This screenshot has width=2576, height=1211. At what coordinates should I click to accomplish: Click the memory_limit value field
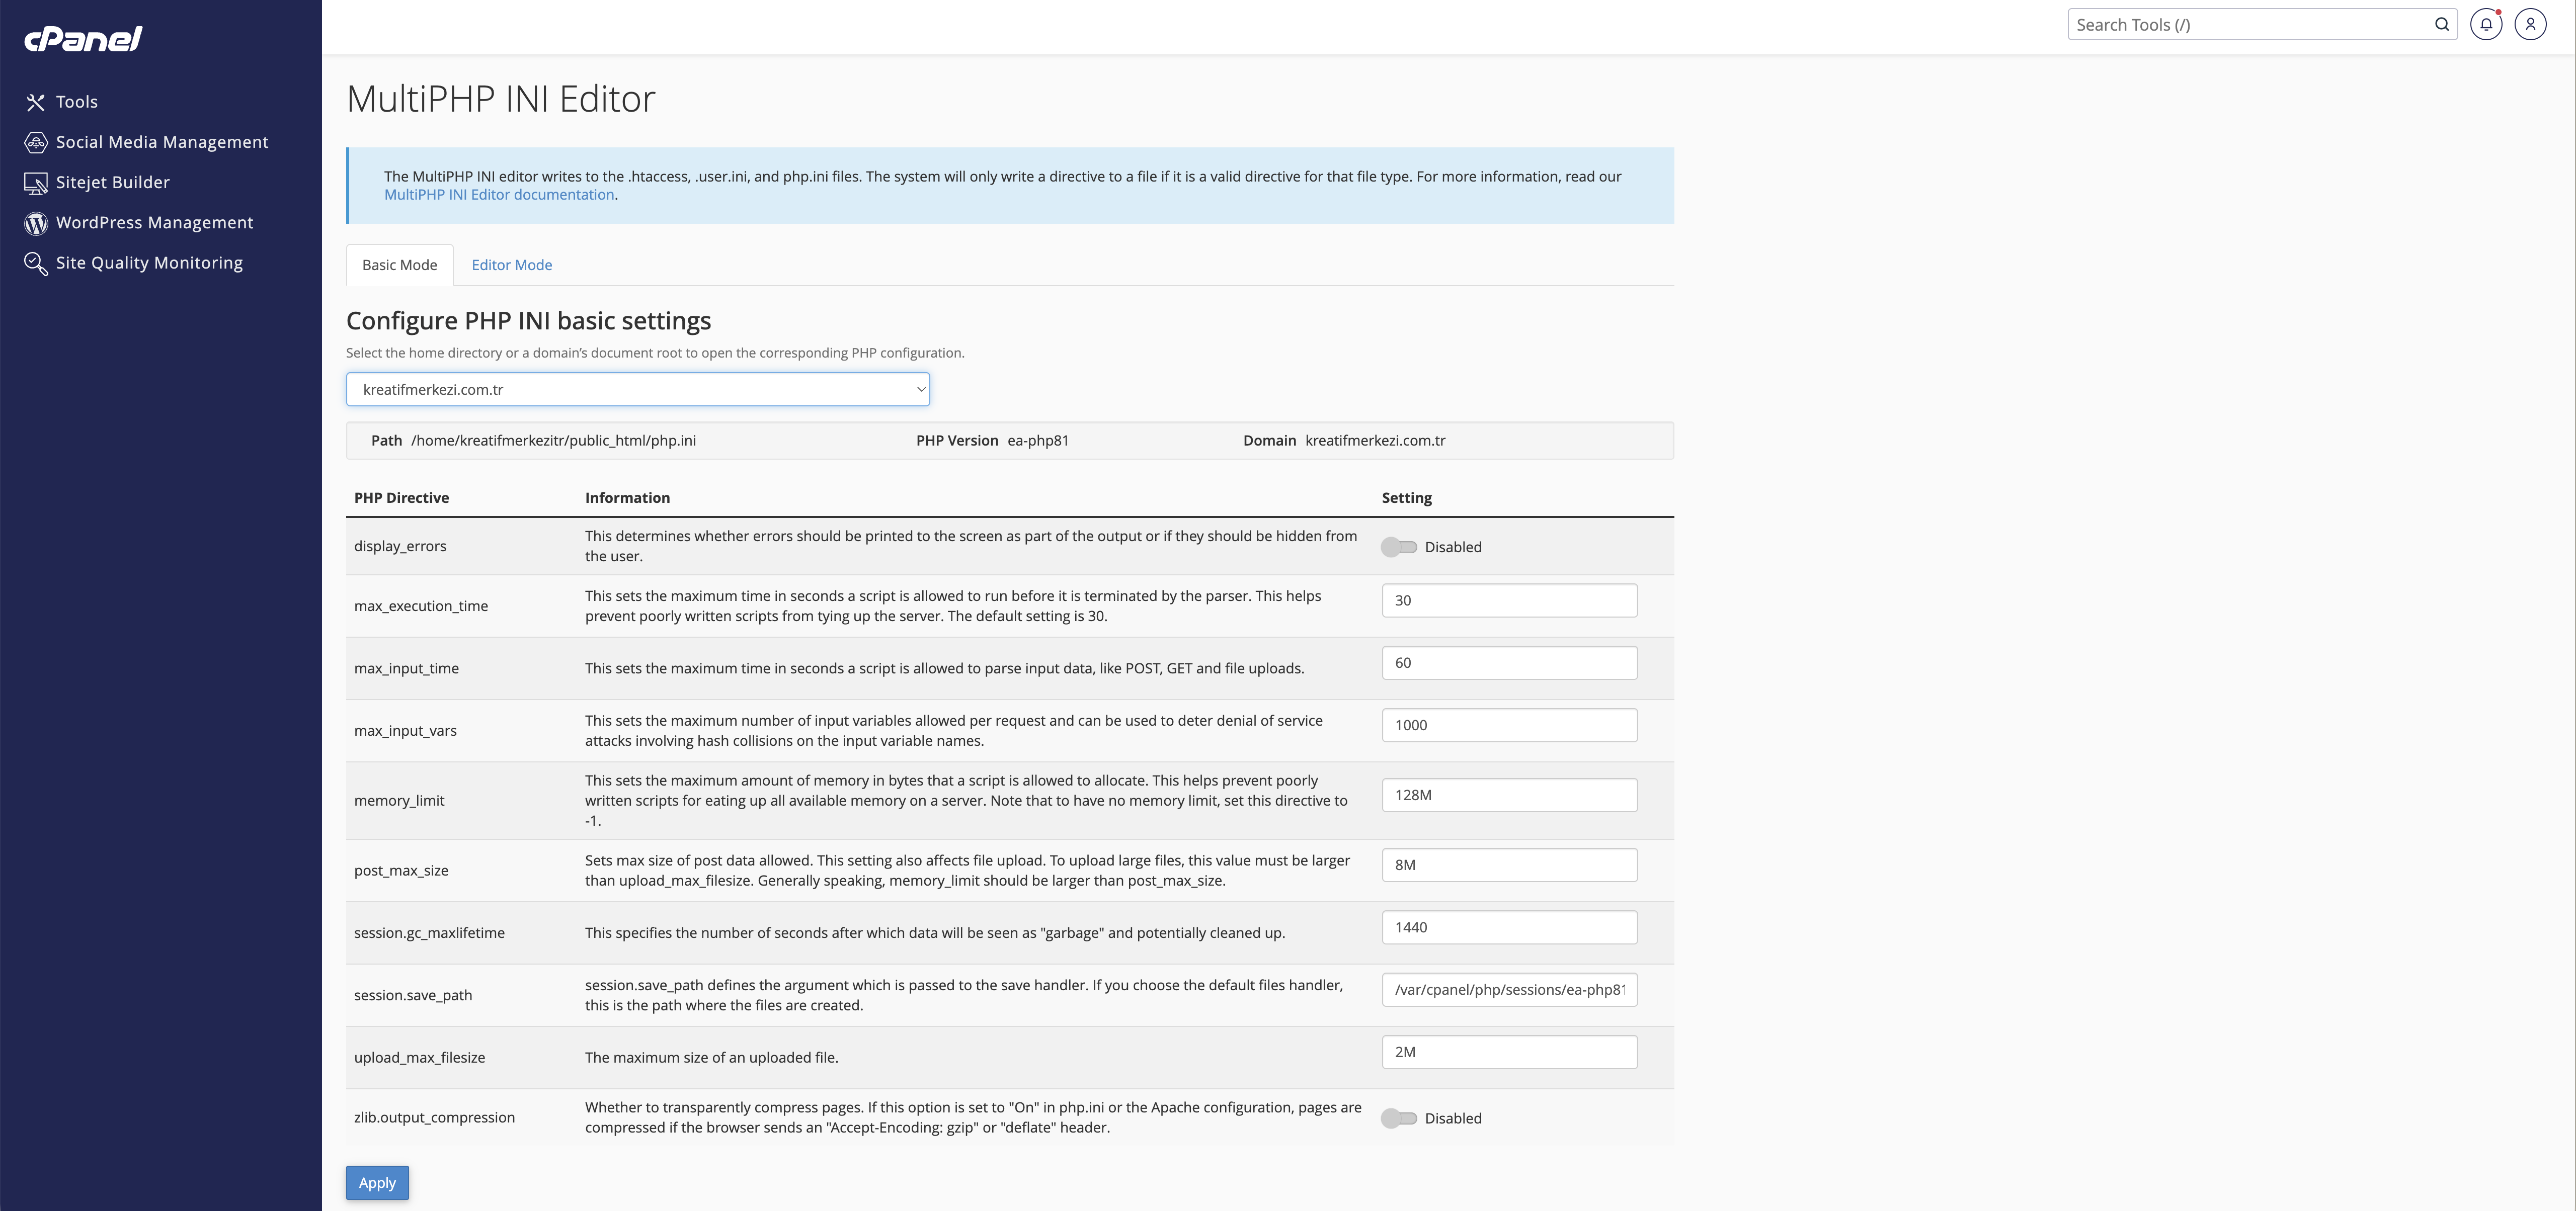[x=1509, y=795]
